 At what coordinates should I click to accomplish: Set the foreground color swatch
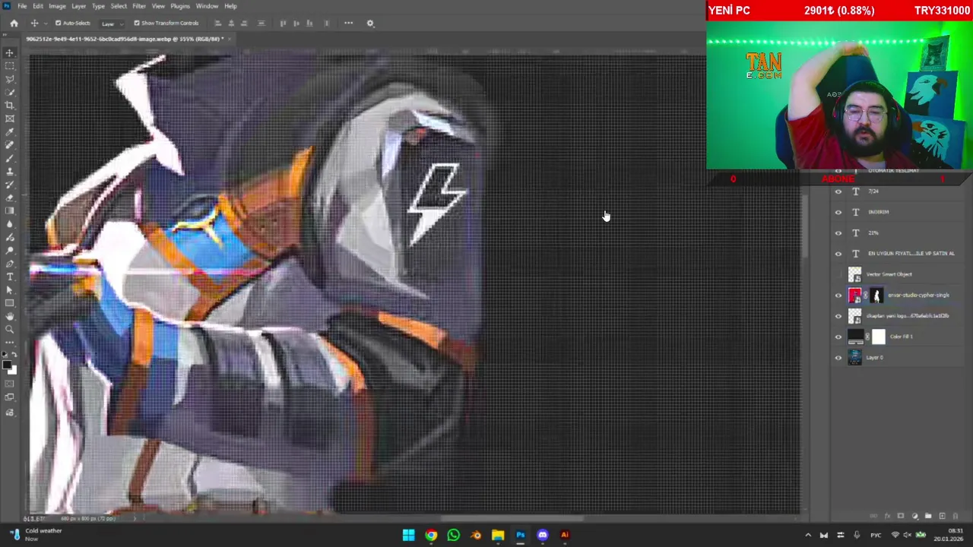[7, 365]
